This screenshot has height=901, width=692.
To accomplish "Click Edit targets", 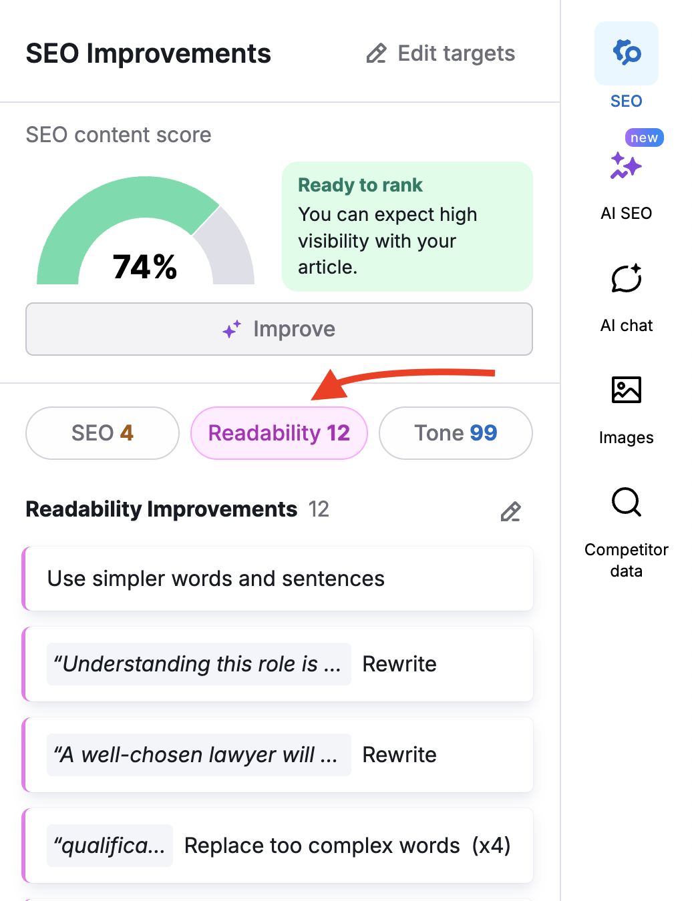I will pos(456,53).
